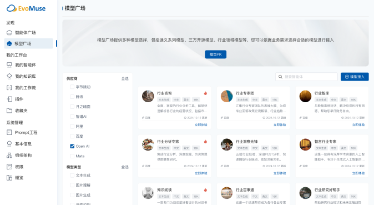This screenshot has width=374, height=205.
Task: Click the 权限 icon
Action: point(9,167)
